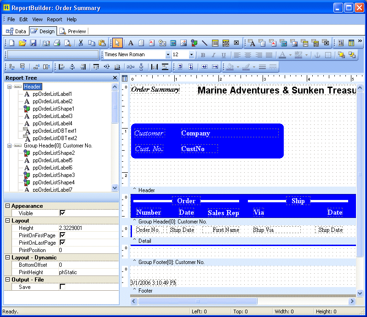This screenshot has height=317, width=367.
Task: Select the BarCode component tool
Action: coord(215,43)
